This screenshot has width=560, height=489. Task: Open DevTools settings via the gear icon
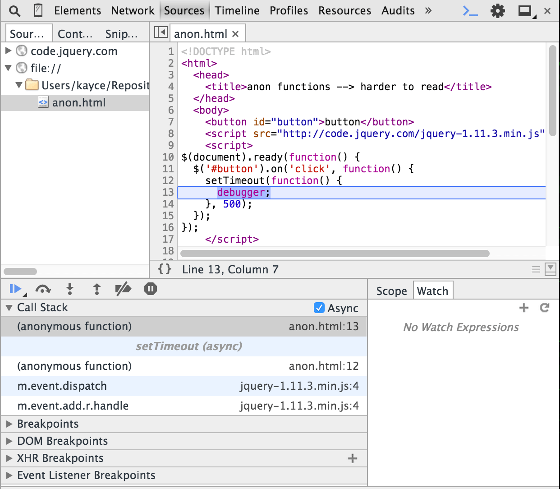(x=498, y=10)
